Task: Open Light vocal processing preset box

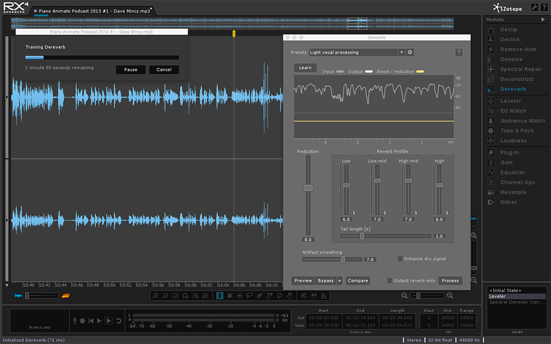Action: coord(353,52)
